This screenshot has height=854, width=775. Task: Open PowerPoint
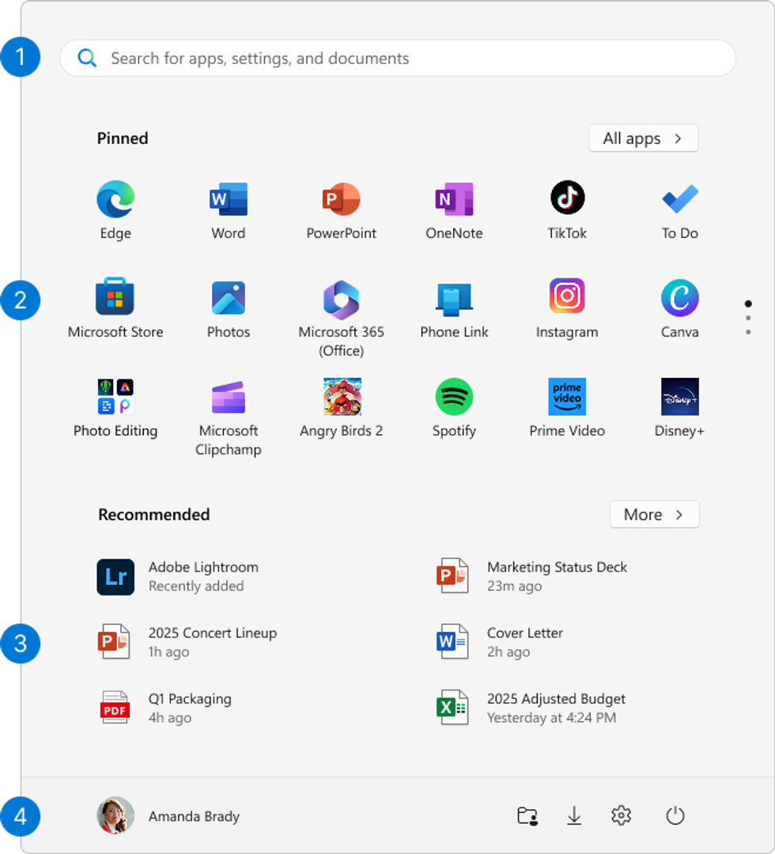tap(341, 198)
